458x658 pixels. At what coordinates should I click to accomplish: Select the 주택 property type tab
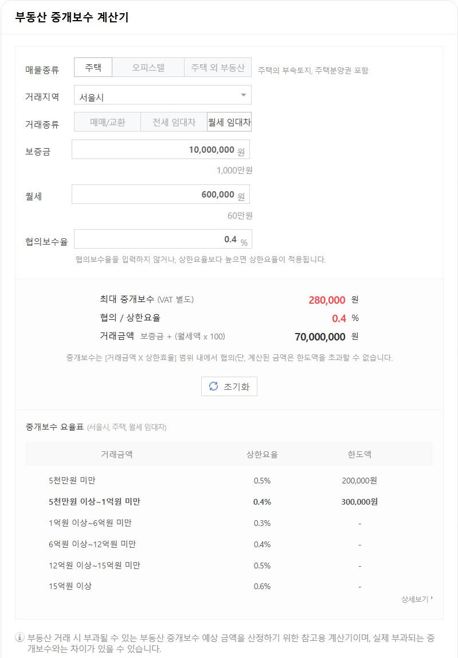[92, 67]
